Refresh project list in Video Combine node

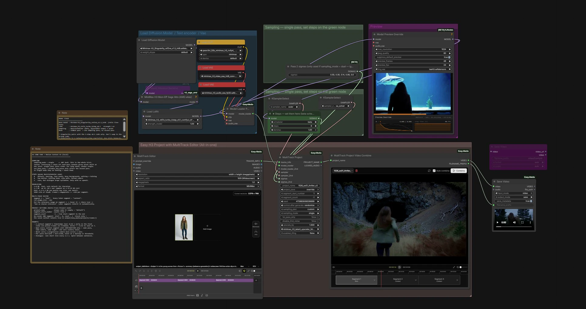point(429,171)
